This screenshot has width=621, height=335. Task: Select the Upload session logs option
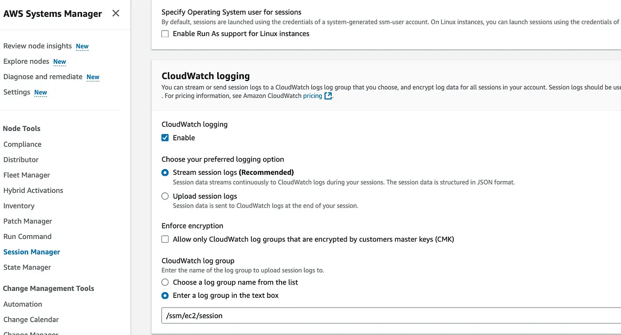(x=165, y=196)
